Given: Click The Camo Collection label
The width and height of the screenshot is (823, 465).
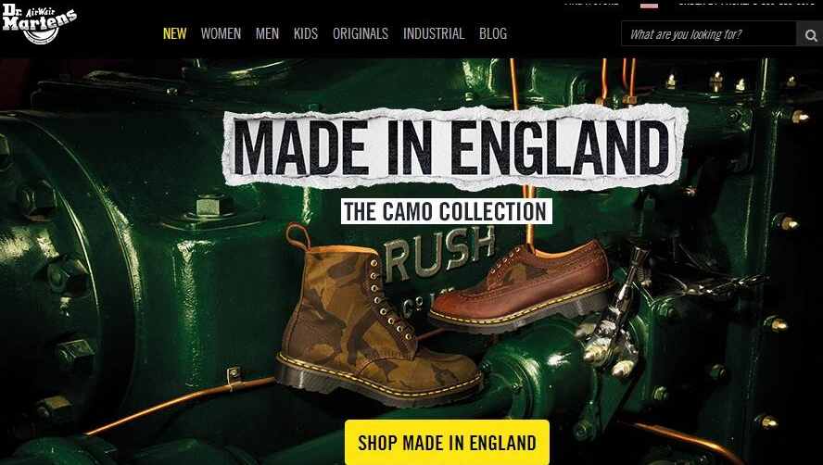Looking at the screenshot, I should (446, 211).
